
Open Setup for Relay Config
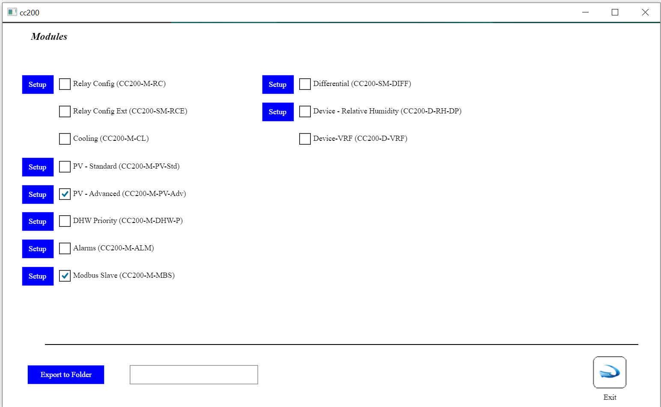click(x=38, y=84)
